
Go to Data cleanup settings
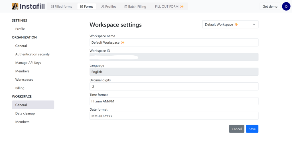25,113
